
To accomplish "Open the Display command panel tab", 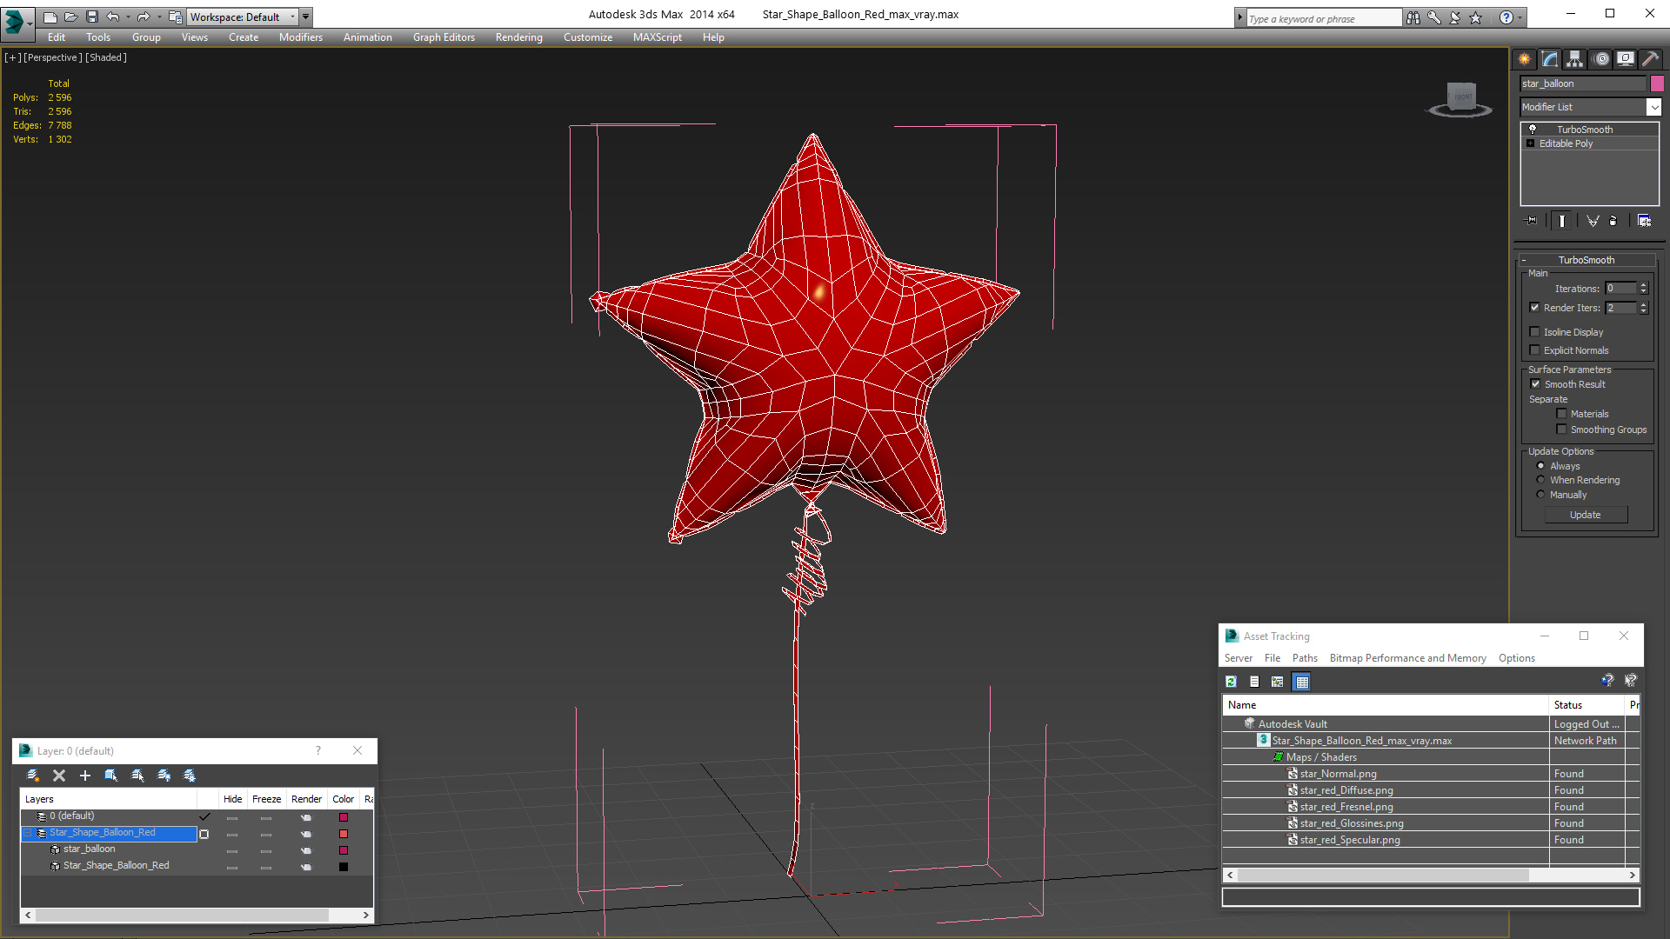I will click(1626, 59).
